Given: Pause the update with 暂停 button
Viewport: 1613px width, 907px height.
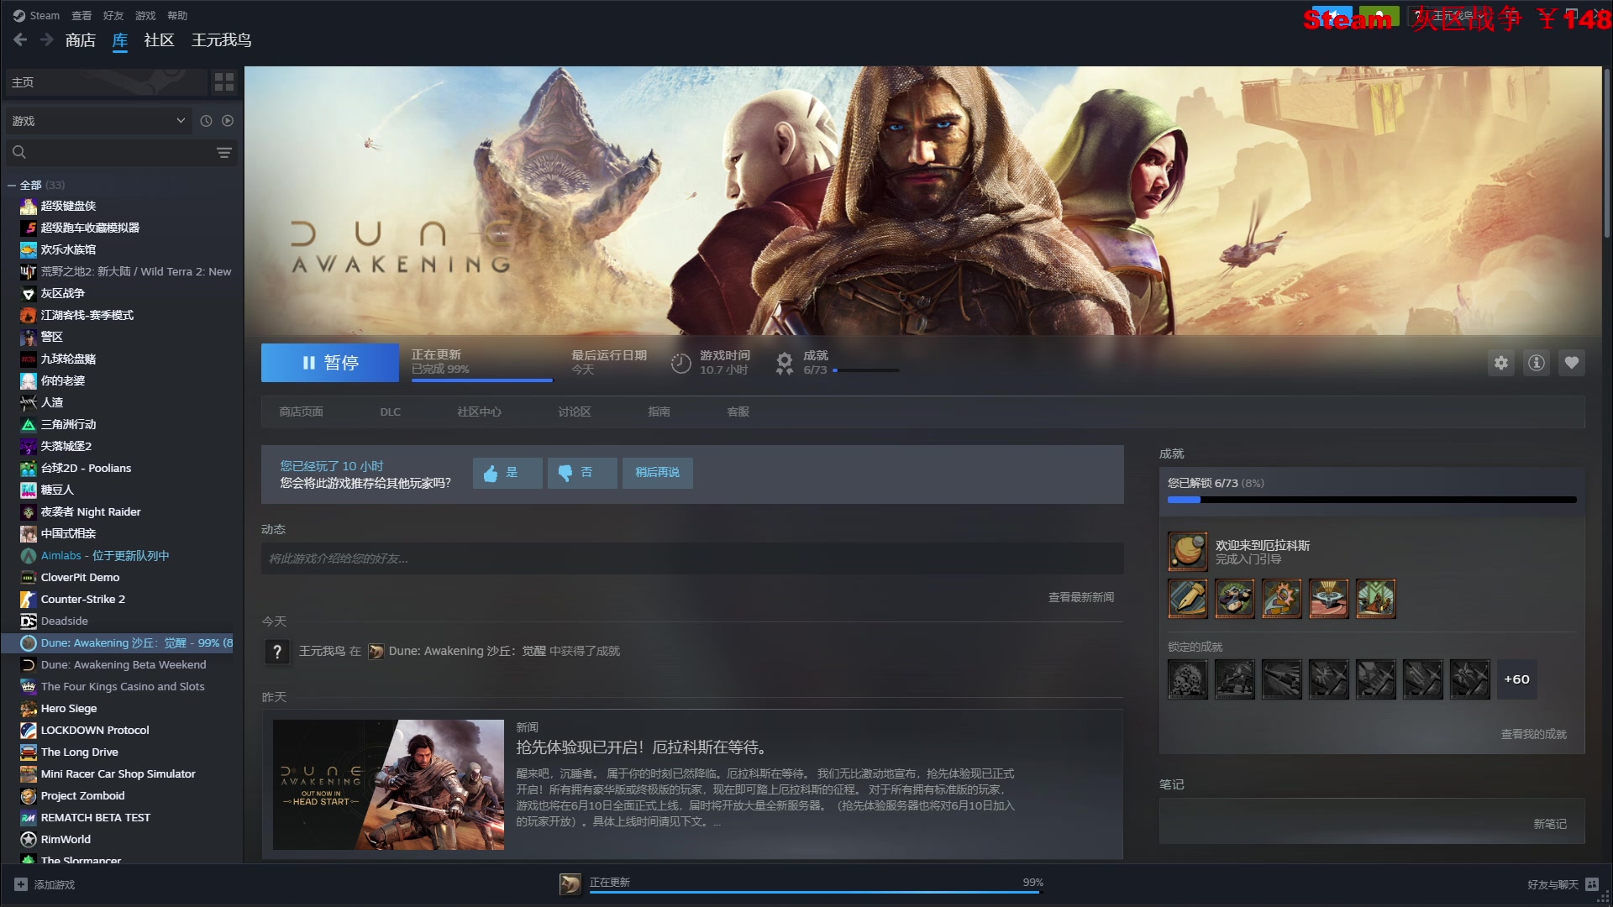Looking at the screenshot, I should coord(330,363).
